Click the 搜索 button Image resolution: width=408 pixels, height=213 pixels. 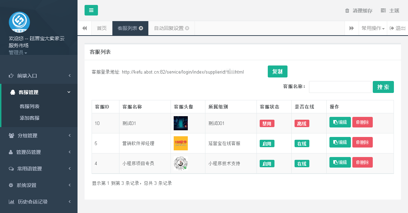383,87
